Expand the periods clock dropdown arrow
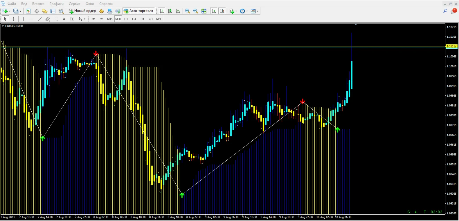Image resolution: width=459 pixels, height=221 pixels. pos(247,11)
